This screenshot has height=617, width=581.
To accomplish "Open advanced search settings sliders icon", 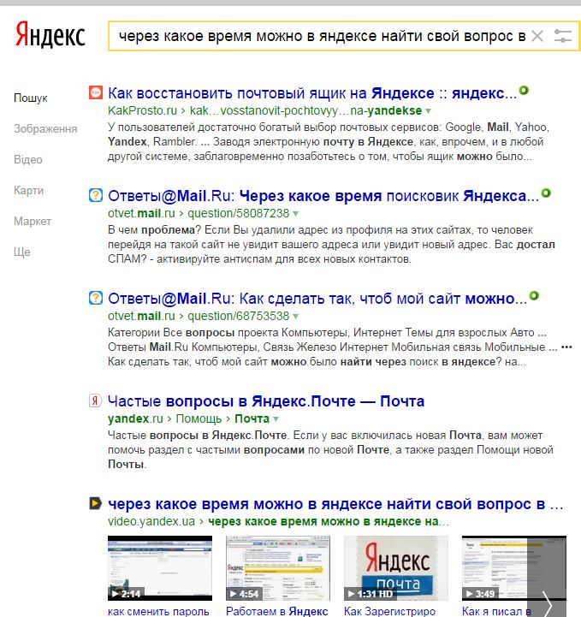I will click(563, 36).
